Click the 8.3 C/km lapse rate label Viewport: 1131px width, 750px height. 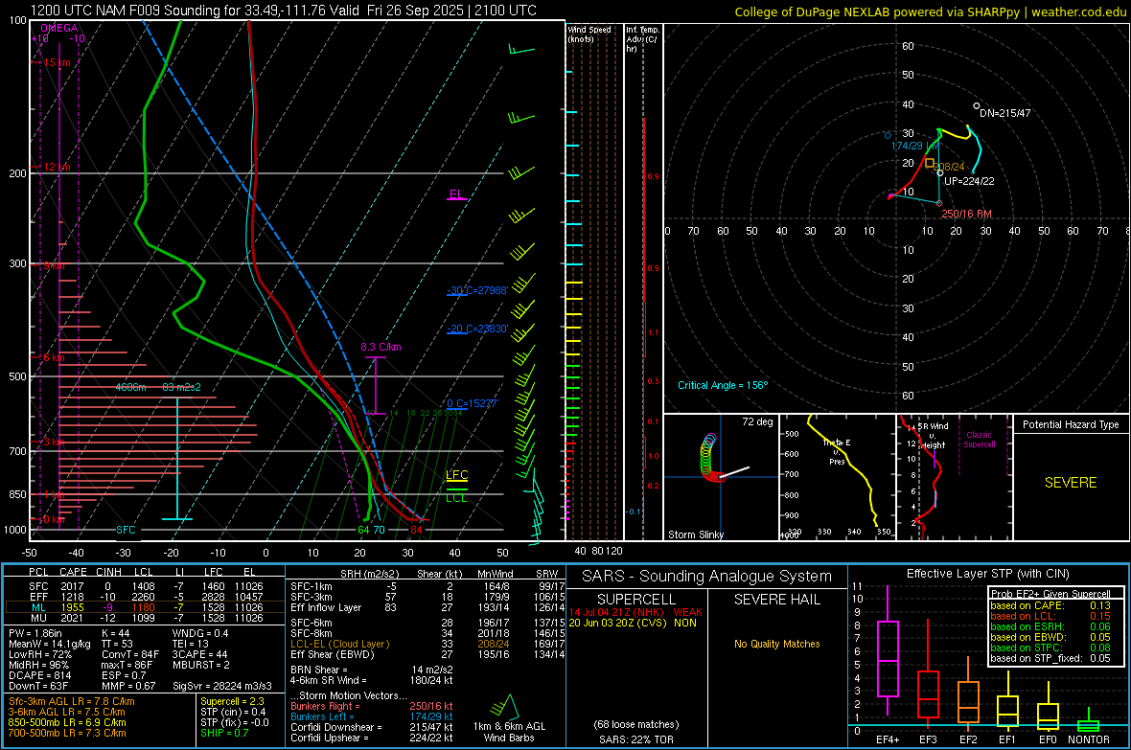pyautogui.click(x=381, y=347)
